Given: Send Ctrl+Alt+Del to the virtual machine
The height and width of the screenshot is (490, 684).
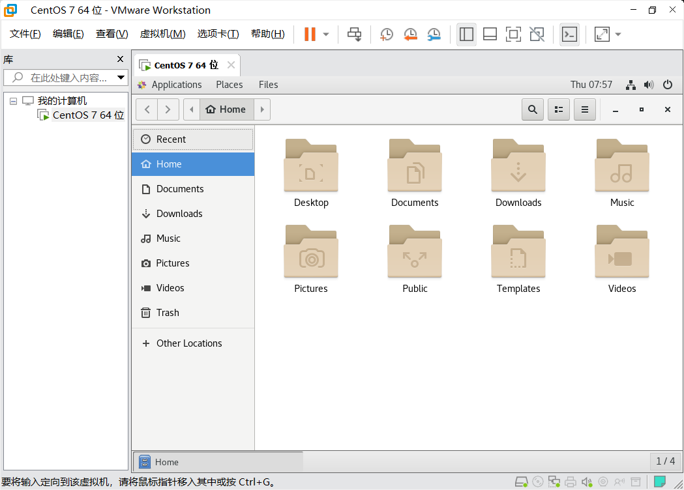Looking at the screenshot, I should (x=354, y=34).
